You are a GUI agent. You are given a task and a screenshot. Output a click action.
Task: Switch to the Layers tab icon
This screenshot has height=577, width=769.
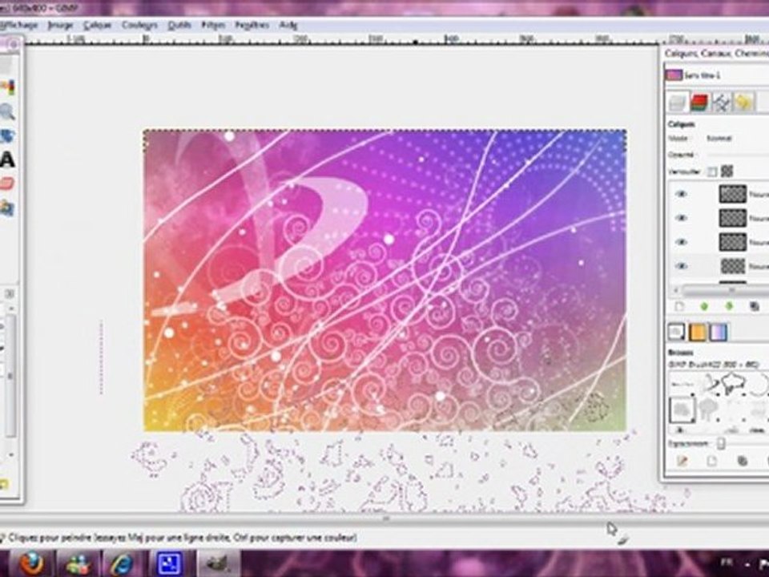[x=678, y=103]
